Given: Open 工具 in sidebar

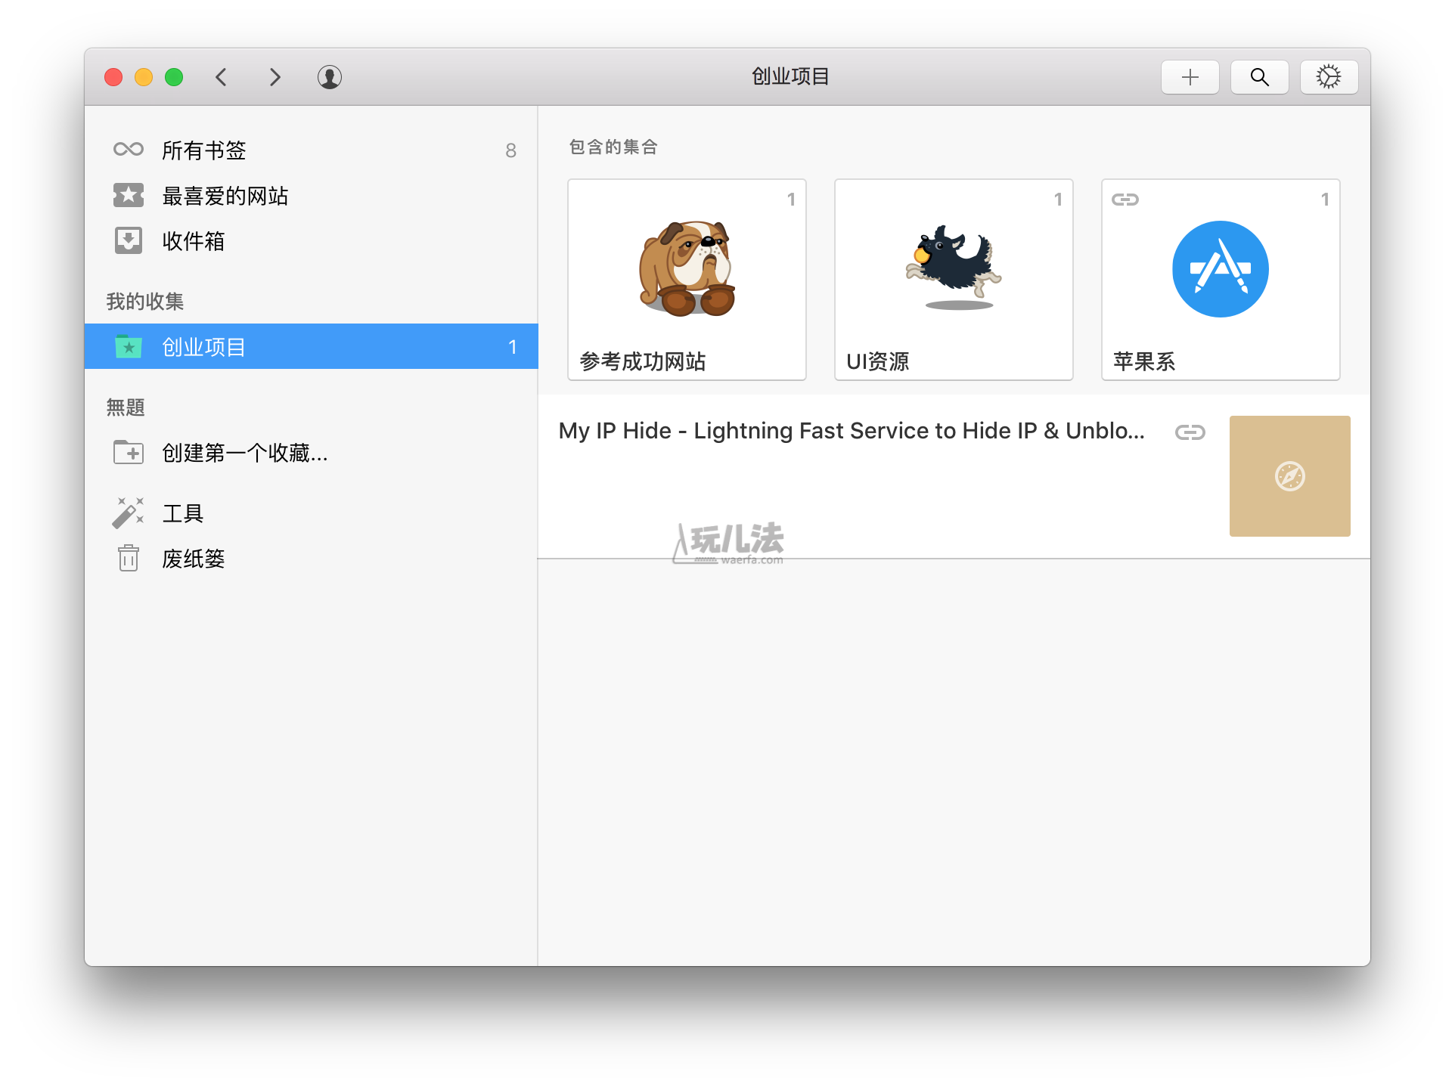Looking at the screenshot, I should pyautogui.click(x=311, y=513).
